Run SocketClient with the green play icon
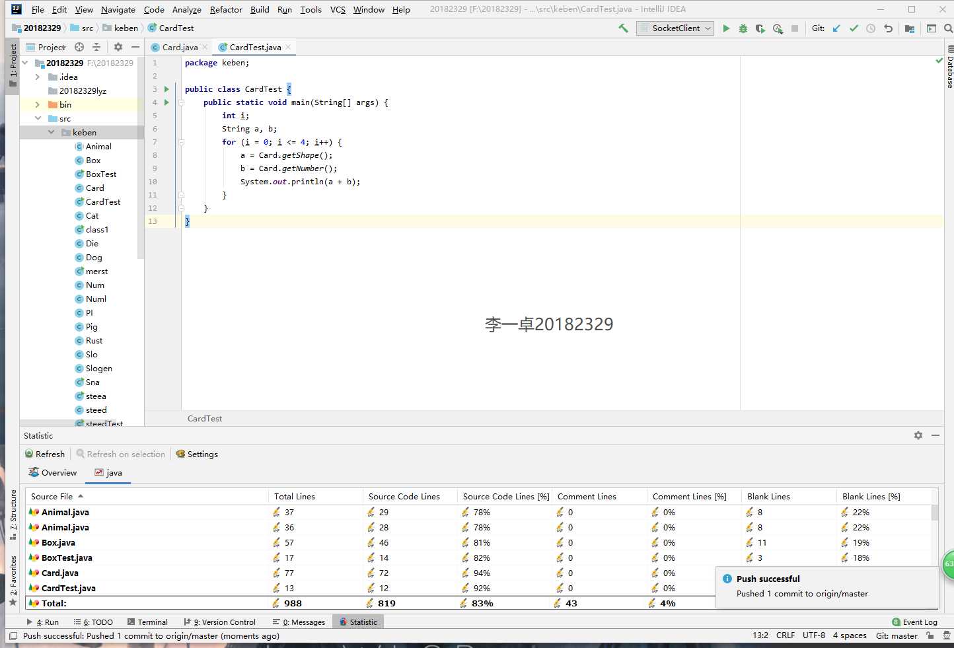This screenshot has height=648, width=954. click(x=726, y=28)
